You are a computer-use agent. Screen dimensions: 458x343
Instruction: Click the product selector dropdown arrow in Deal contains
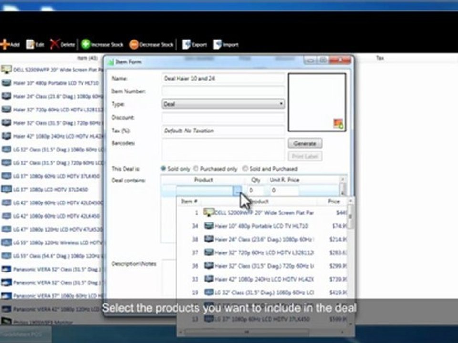coord(238,191)
